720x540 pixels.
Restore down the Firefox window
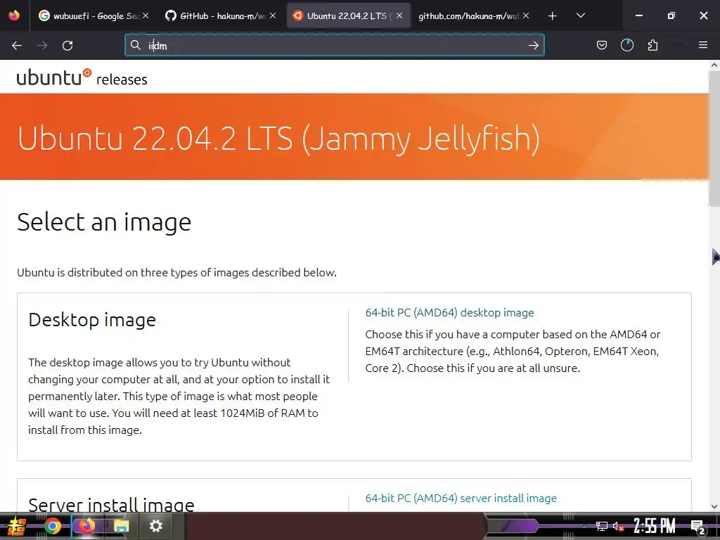(671, 15)
